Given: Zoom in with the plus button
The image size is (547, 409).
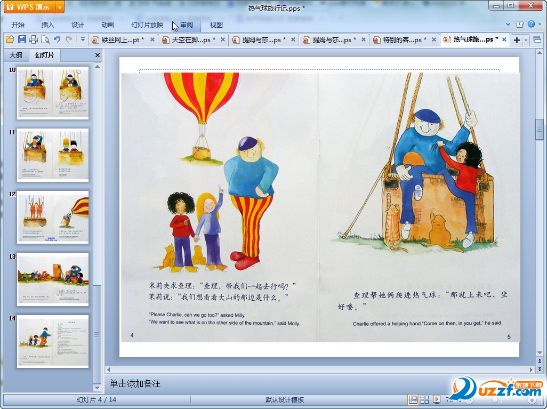Looking at the screenshot, I should click(532, 400).
